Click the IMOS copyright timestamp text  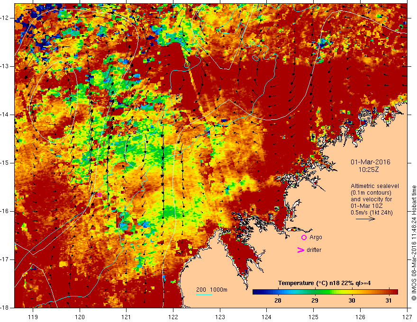(x=414, y=243)
